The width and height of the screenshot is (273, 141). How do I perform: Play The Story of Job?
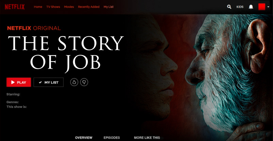(x=19, y=82)
